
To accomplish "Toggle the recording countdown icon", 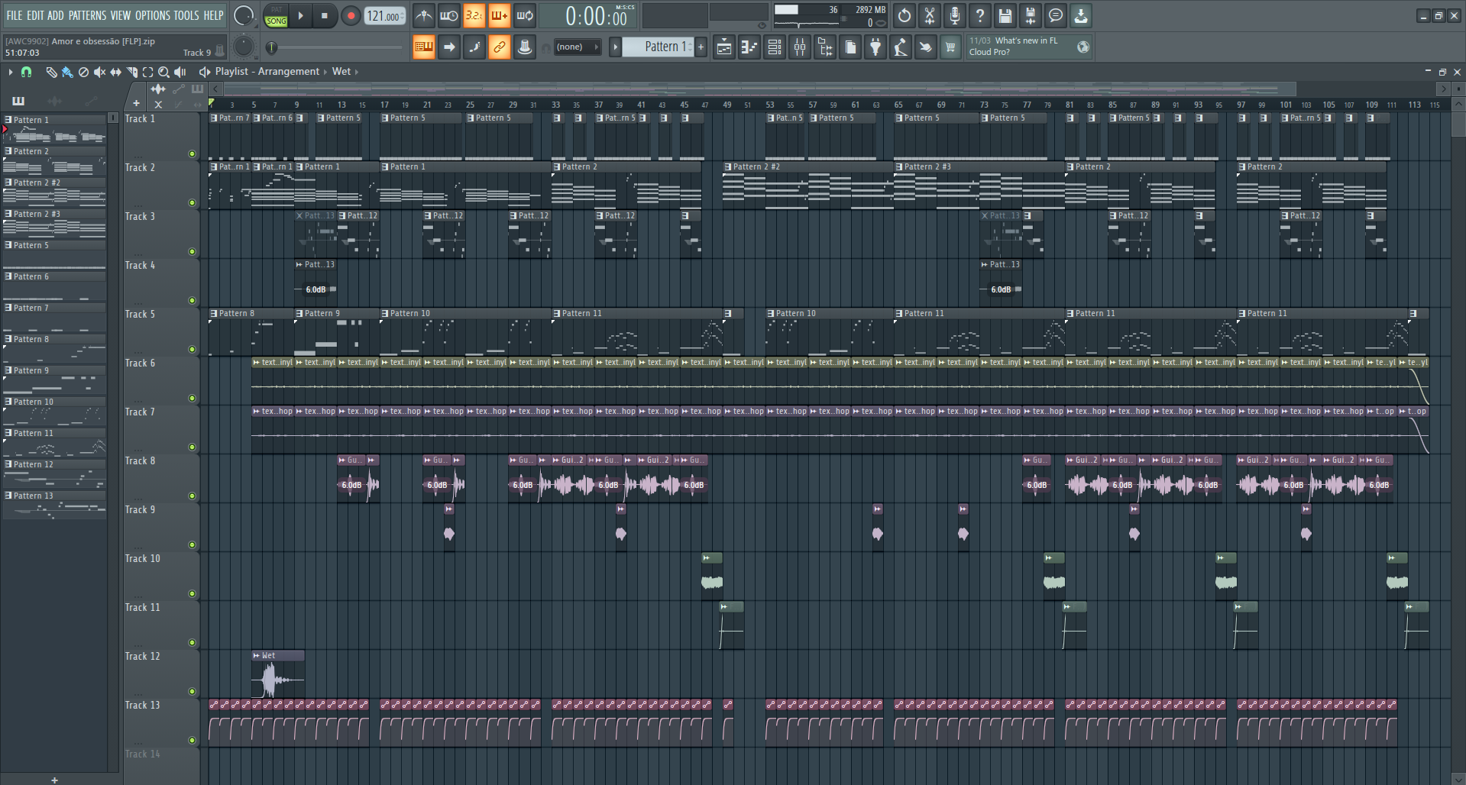I will [x=474, y=15].
